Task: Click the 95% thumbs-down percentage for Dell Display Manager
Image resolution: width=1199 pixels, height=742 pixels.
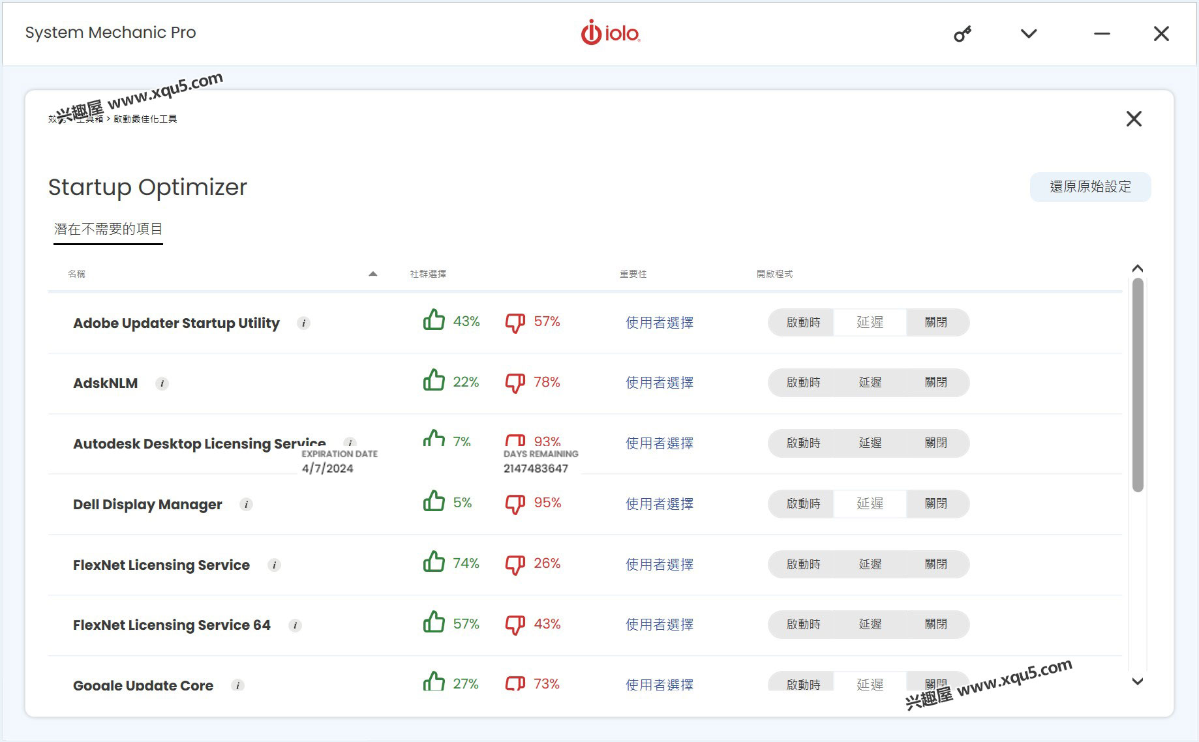Action: (547, 503)
